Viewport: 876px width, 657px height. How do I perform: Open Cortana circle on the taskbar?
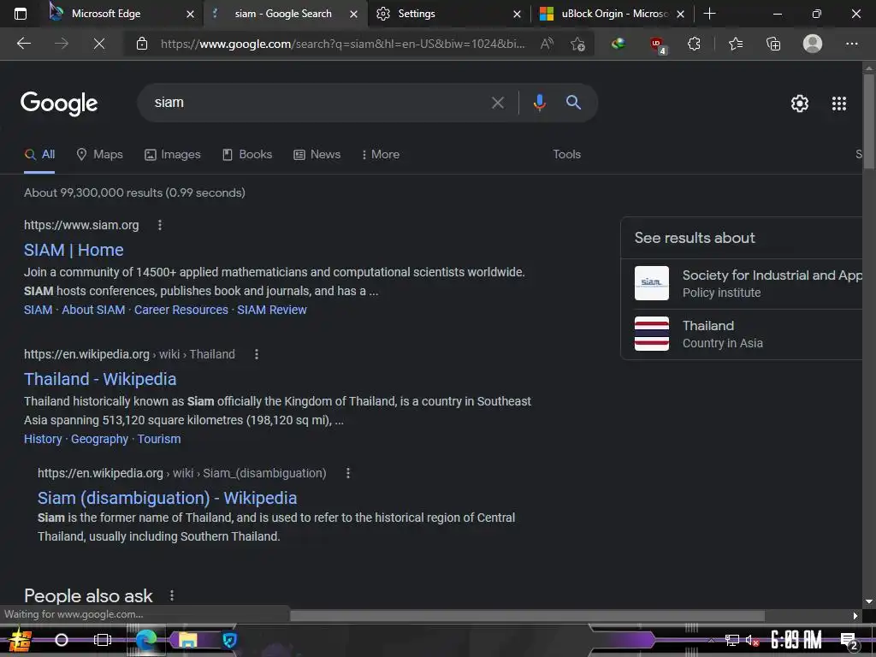62,640
